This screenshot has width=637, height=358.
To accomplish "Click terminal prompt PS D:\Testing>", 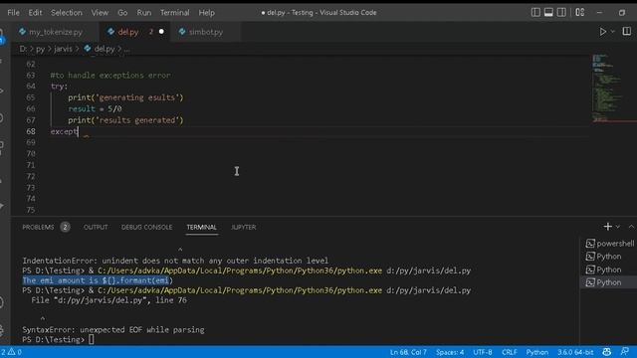I will tap(53, 340).
